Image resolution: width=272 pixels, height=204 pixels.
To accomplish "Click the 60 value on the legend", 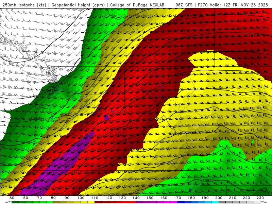I will [x=26, y=198].
